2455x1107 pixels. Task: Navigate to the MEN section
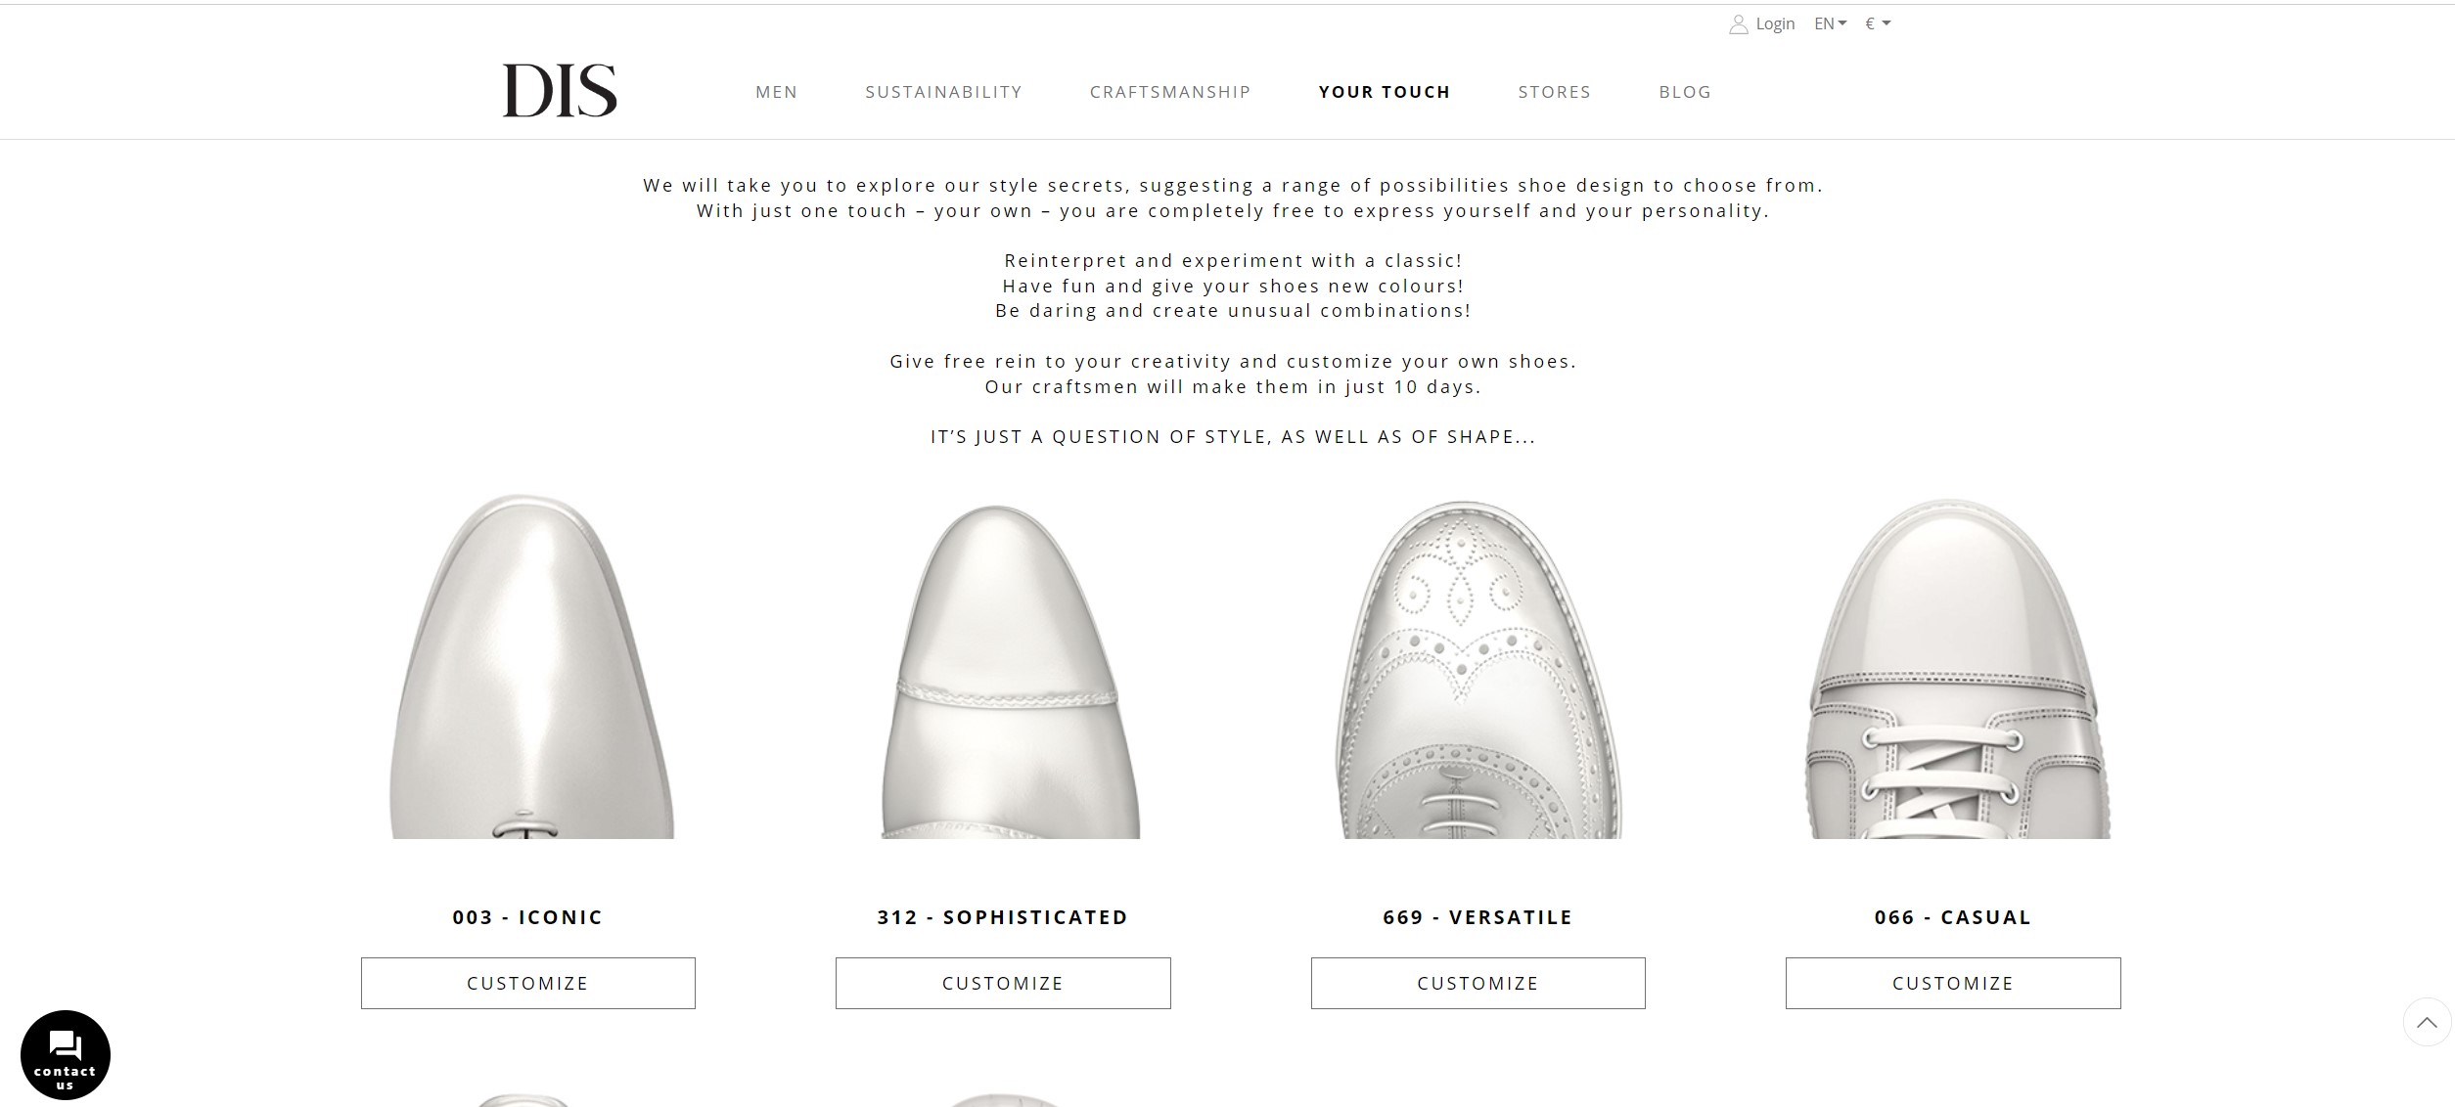click(776, 92)
